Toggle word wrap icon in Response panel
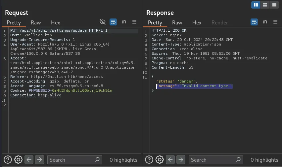 click(x=254, y=22)
